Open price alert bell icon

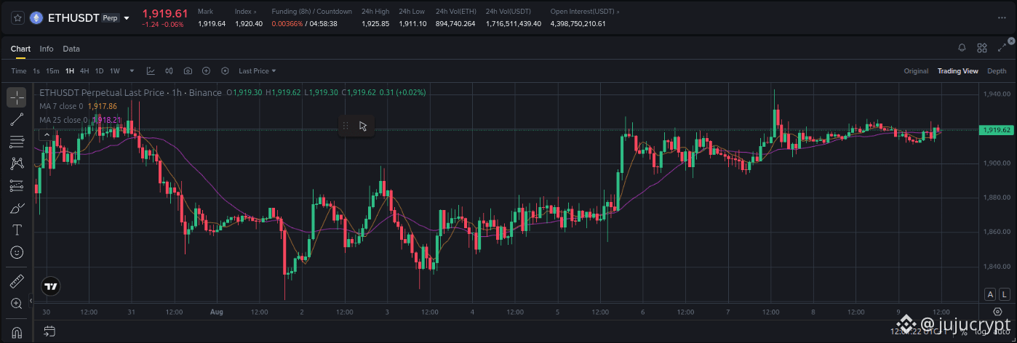pyautogui.click(x=962, y=48)
